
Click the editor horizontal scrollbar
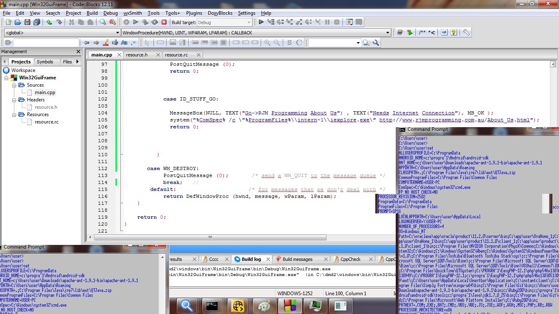(x=210, y=237)
